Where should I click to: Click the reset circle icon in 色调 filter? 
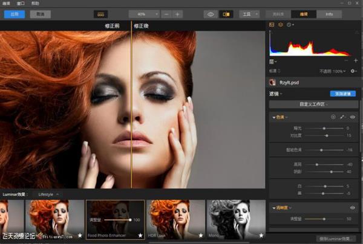click(x=333, y=117)
